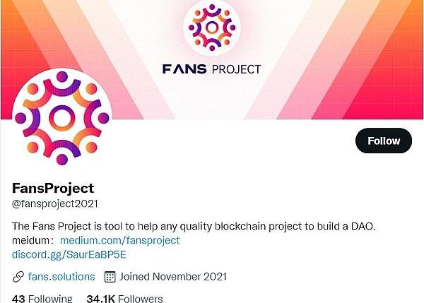The image size is (424, 303).
Task: Click the Follow button
Action: (x=383, y=141)
